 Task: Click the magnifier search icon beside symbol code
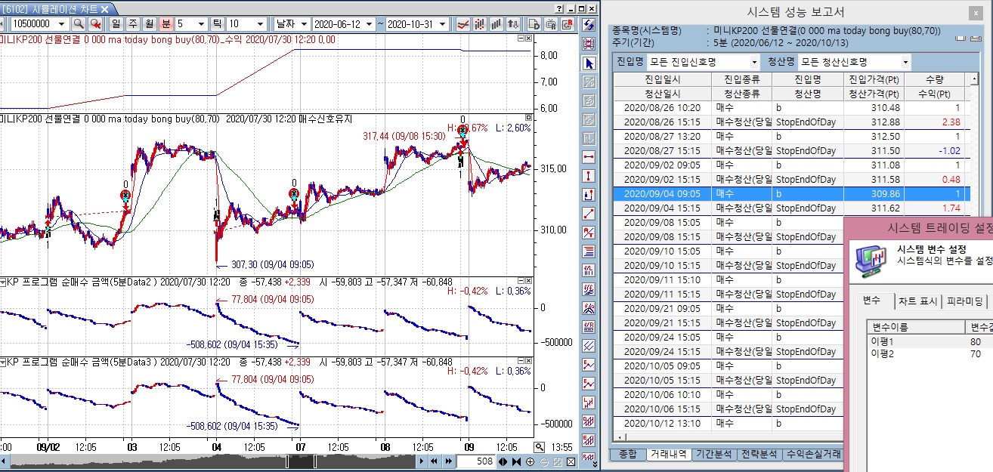click(x=79, y=24)
